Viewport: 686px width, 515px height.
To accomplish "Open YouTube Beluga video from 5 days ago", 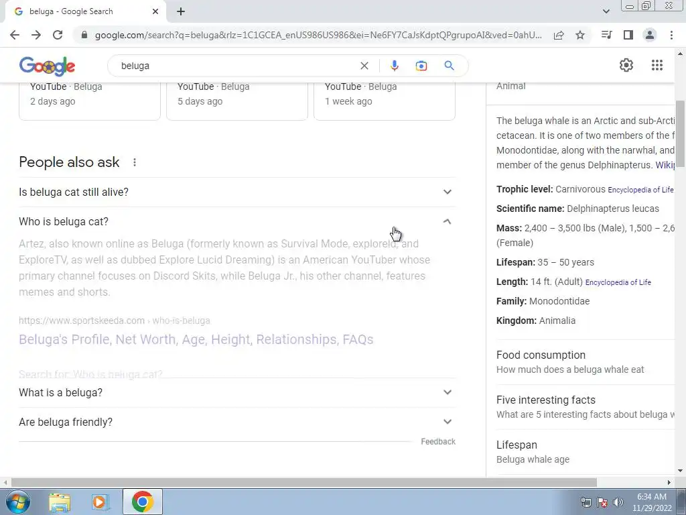I will tap(237, 101).
